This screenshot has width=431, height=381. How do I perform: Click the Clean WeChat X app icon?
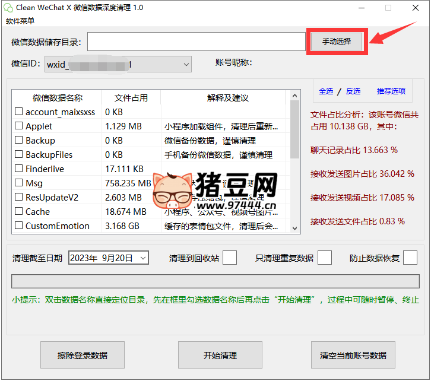(x=8, y=7)
